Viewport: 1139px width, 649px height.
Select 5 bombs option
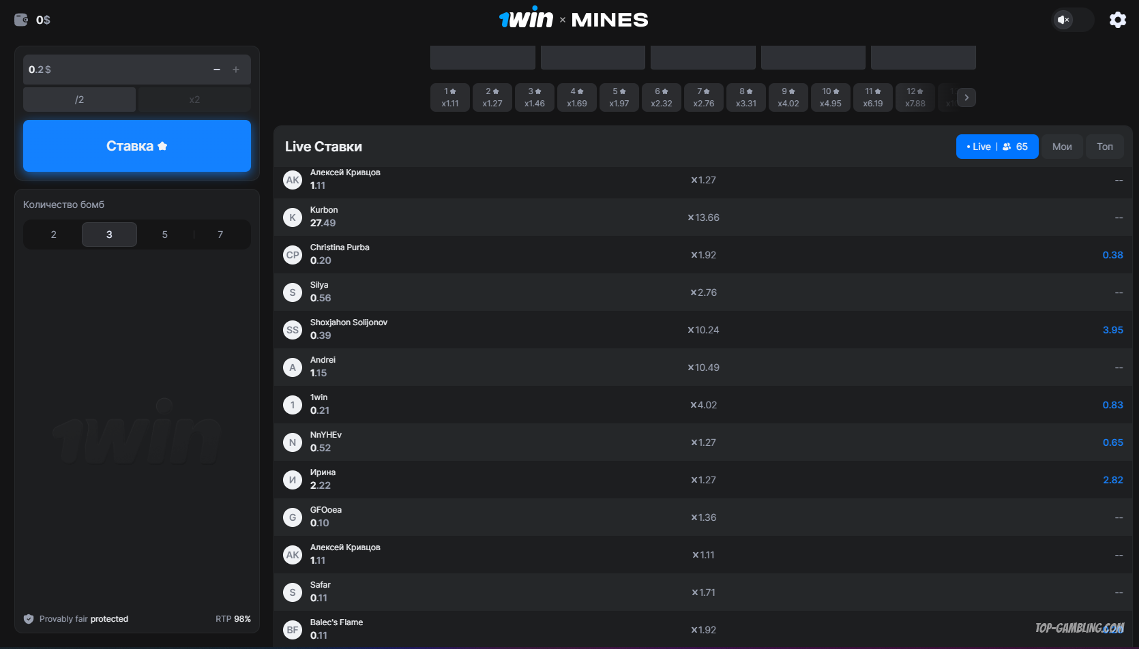164,235
